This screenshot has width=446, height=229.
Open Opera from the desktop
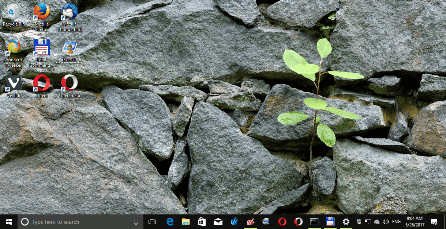click(41, 83)
